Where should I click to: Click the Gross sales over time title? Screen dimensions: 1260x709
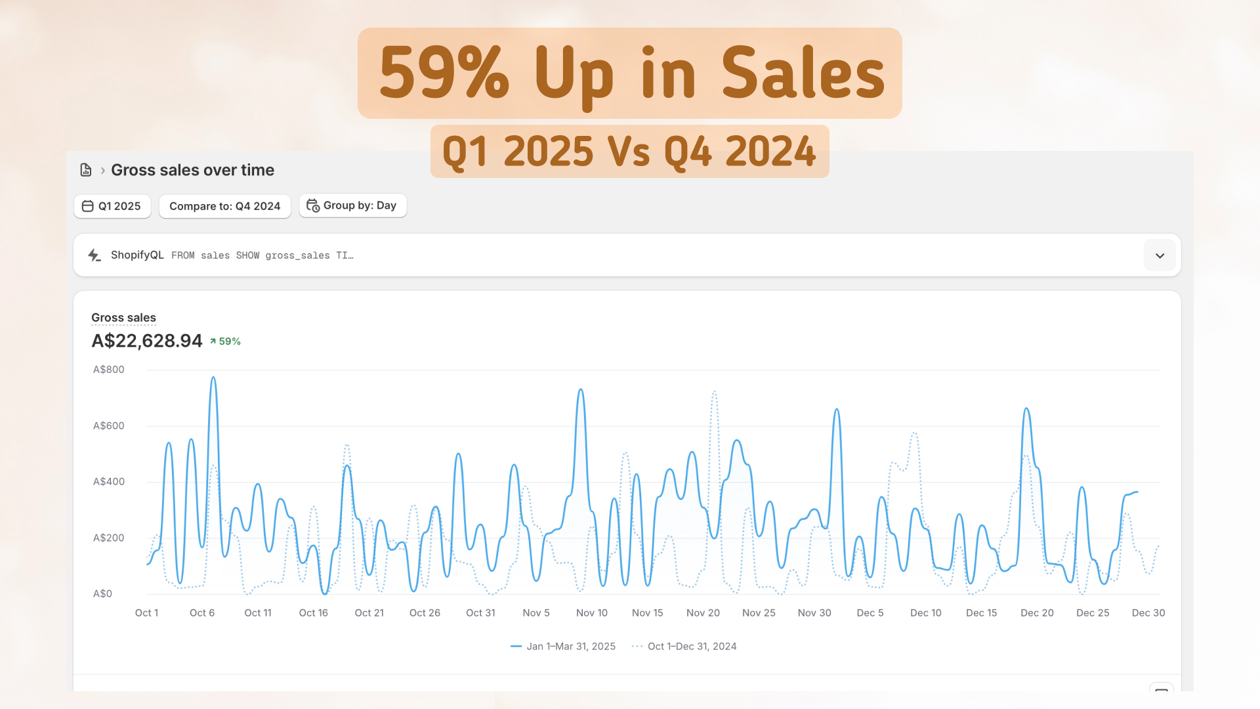pos(192,170)
